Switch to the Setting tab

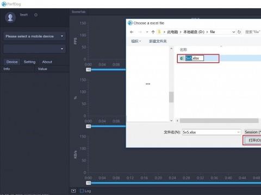29,62
